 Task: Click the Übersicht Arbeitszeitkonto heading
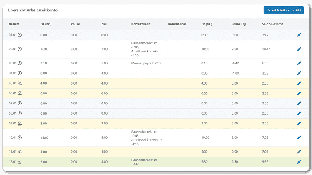tap(33, 10)
